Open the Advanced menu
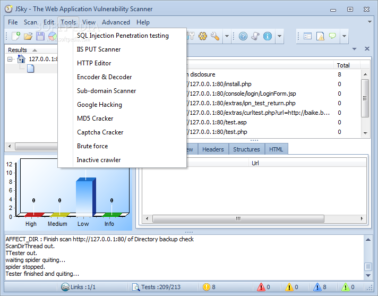The height and width of the screenshot is (296, 378). (x=116, y=22)
